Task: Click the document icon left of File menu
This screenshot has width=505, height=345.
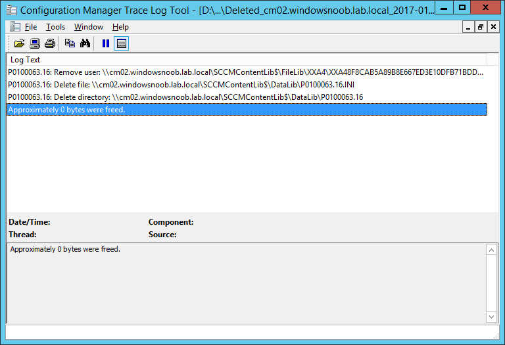Action: click(x=15, y=27)
